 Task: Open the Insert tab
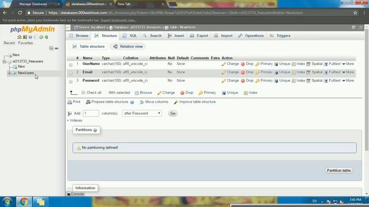[176, 36]
